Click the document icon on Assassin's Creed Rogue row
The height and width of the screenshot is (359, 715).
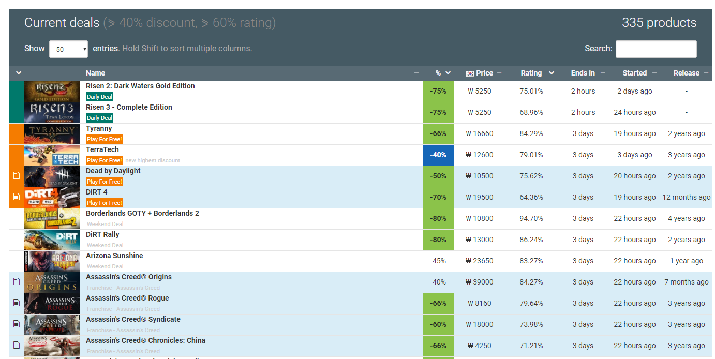point(16,303)
